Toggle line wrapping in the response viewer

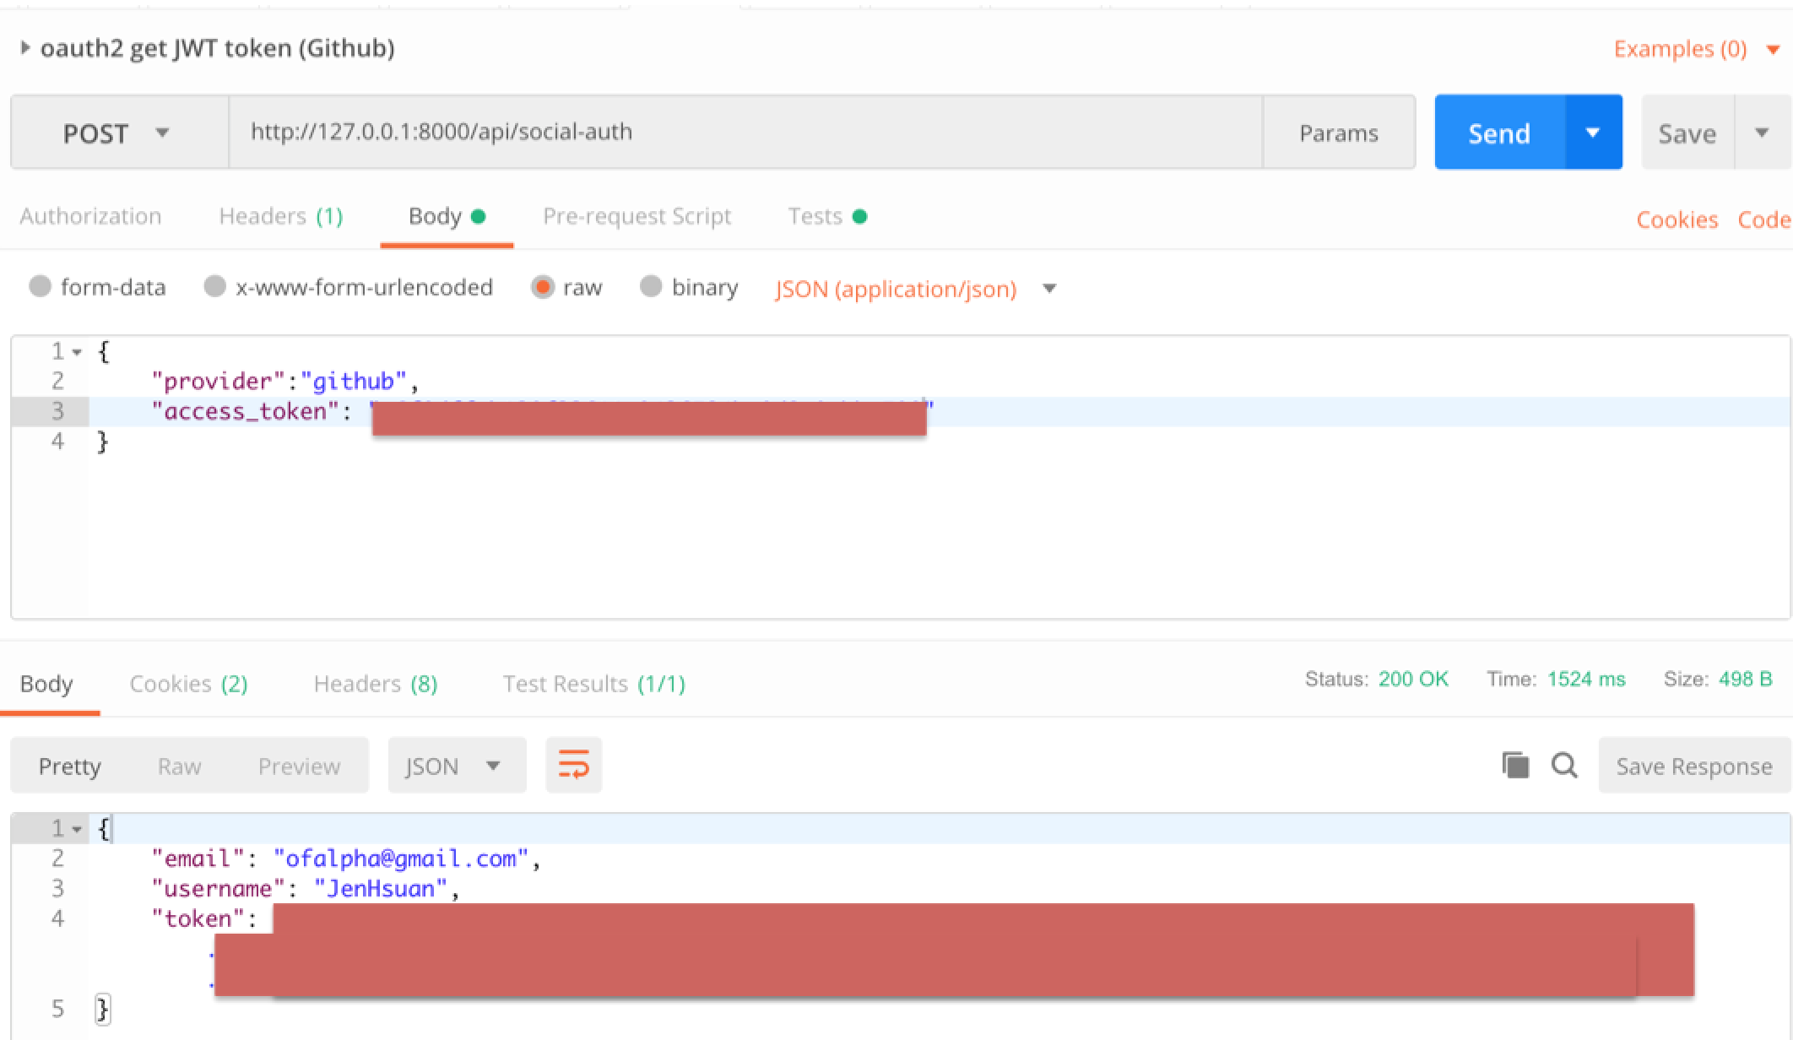pyautogui.click(x=573, y=765)
